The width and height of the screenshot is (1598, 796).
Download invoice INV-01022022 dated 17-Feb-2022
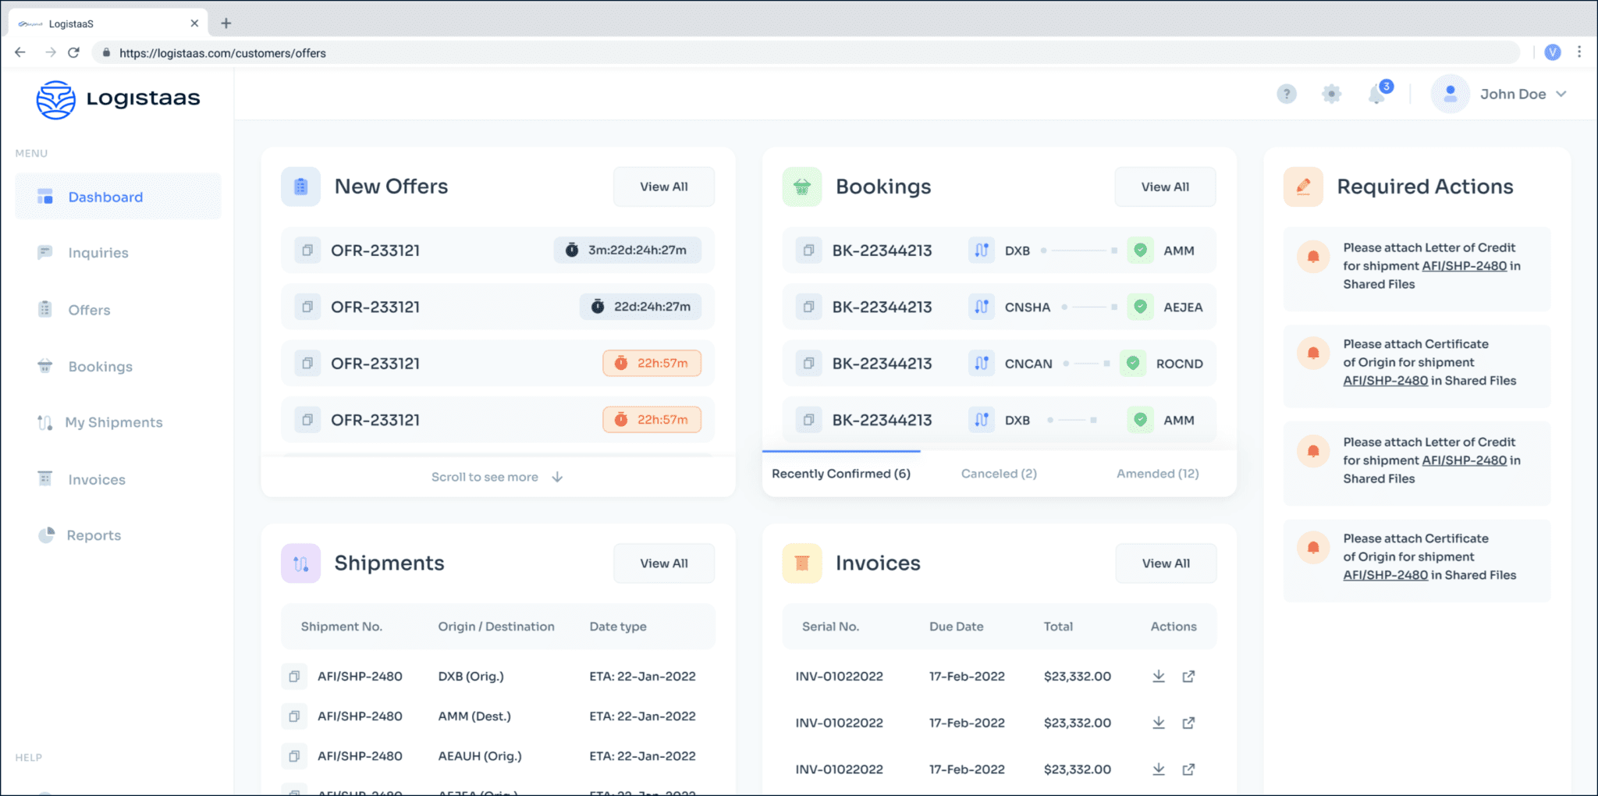pos(1158,676)
